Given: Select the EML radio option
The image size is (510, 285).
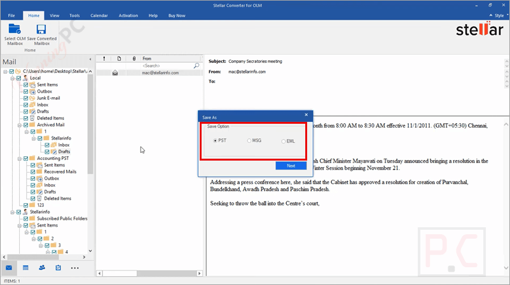Looking at the screenshot, I should 283,141.
